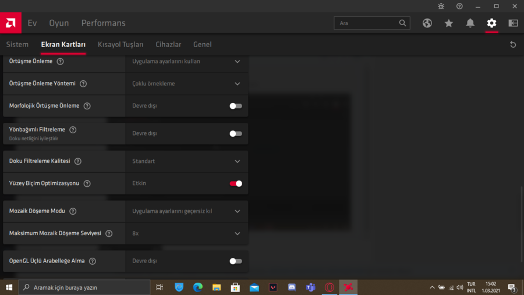
Task: Open Maksimum Mozaik Döşeme Seviyesi dropdown
Action: click(x=237, y=233)
